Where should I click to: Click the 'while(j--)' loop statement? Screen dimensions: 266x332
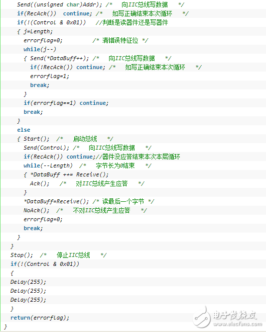[x=40, y=49]
